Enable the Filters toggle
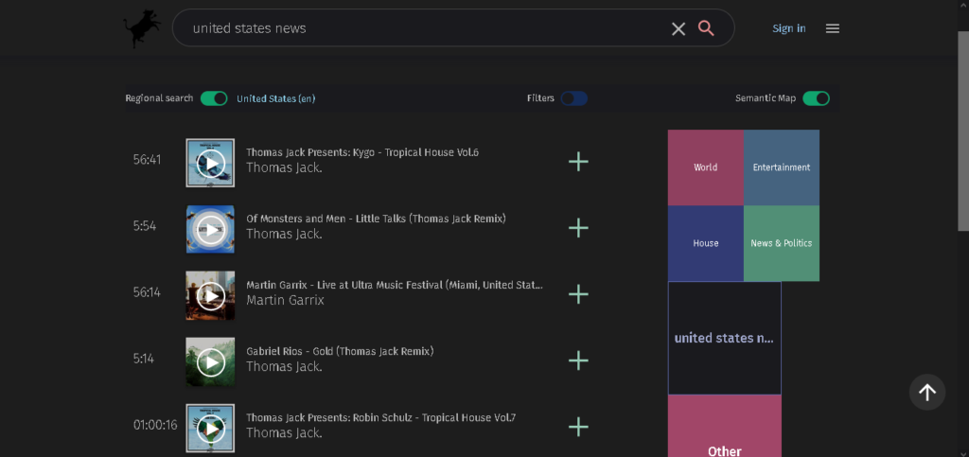The width and height of the screenshot is (969, 457). (574, 98)
